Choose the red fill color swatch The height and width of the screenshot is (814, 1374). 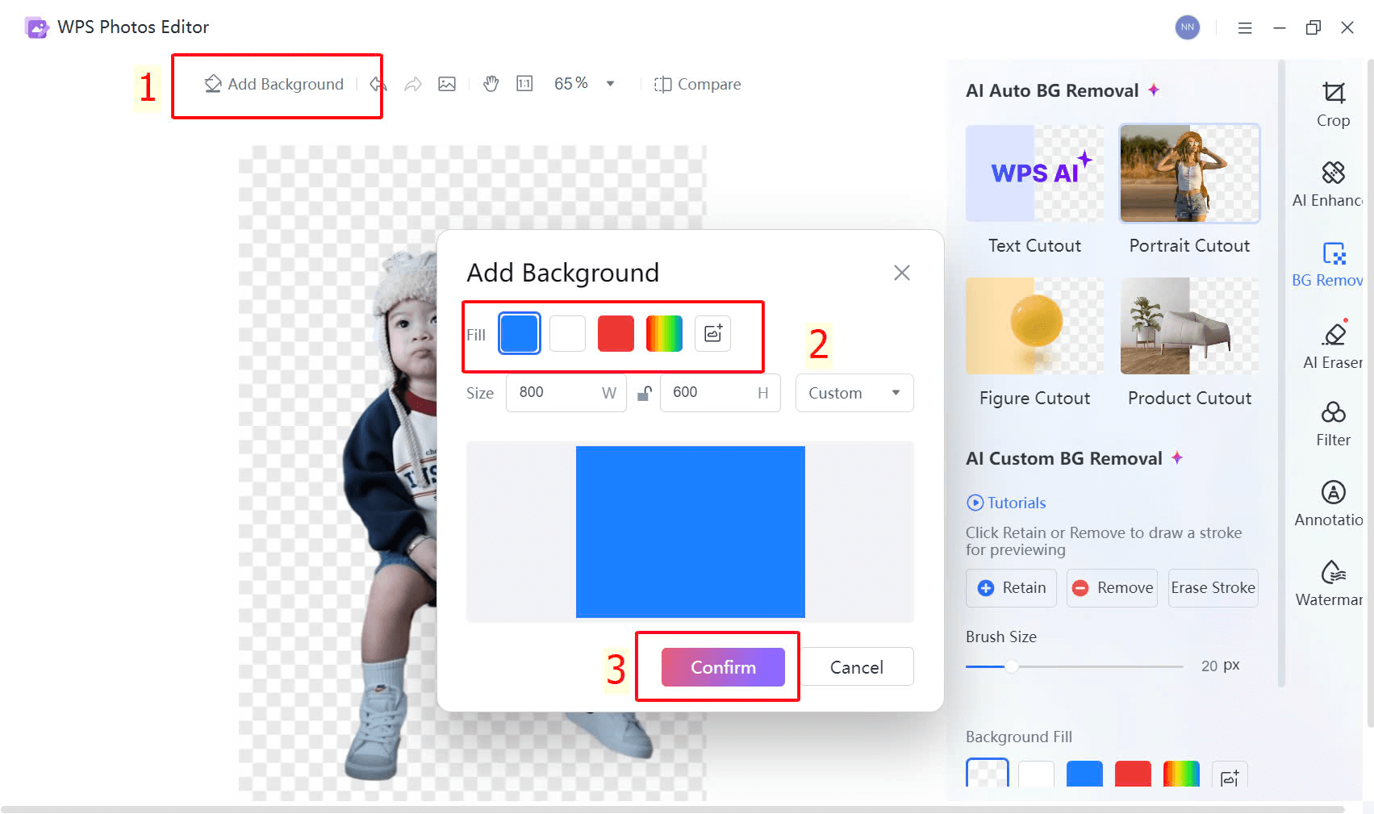pyautogui.click(x=616, y=333)
